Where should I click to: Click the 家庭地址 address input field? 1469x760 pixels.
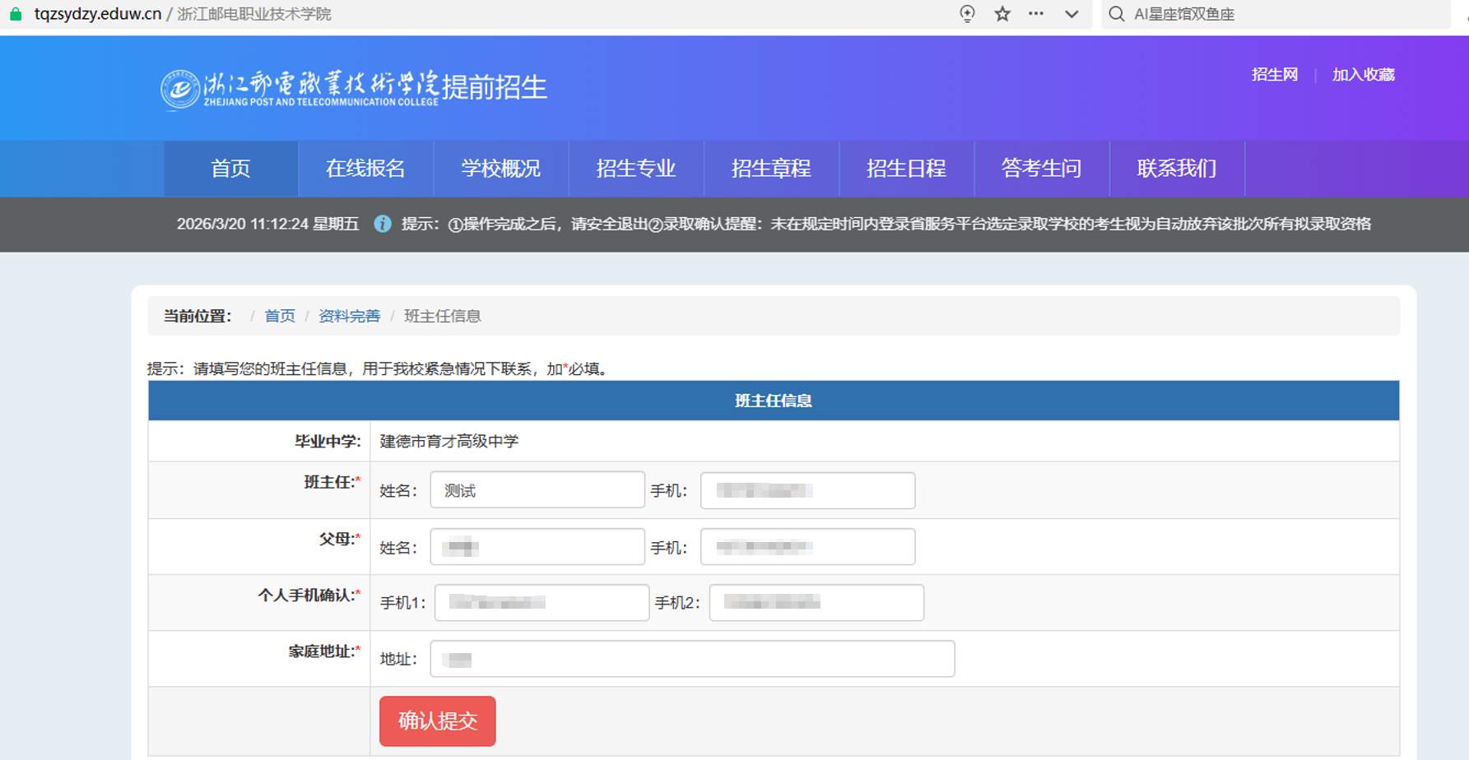691,659
